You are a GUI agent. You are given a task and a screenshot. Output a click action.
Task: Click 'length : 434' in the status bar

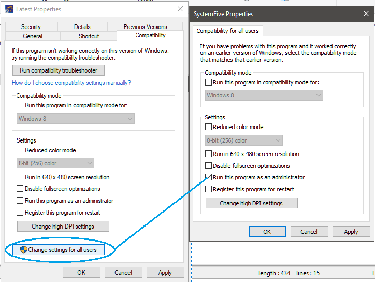click(x=274, y=273)
